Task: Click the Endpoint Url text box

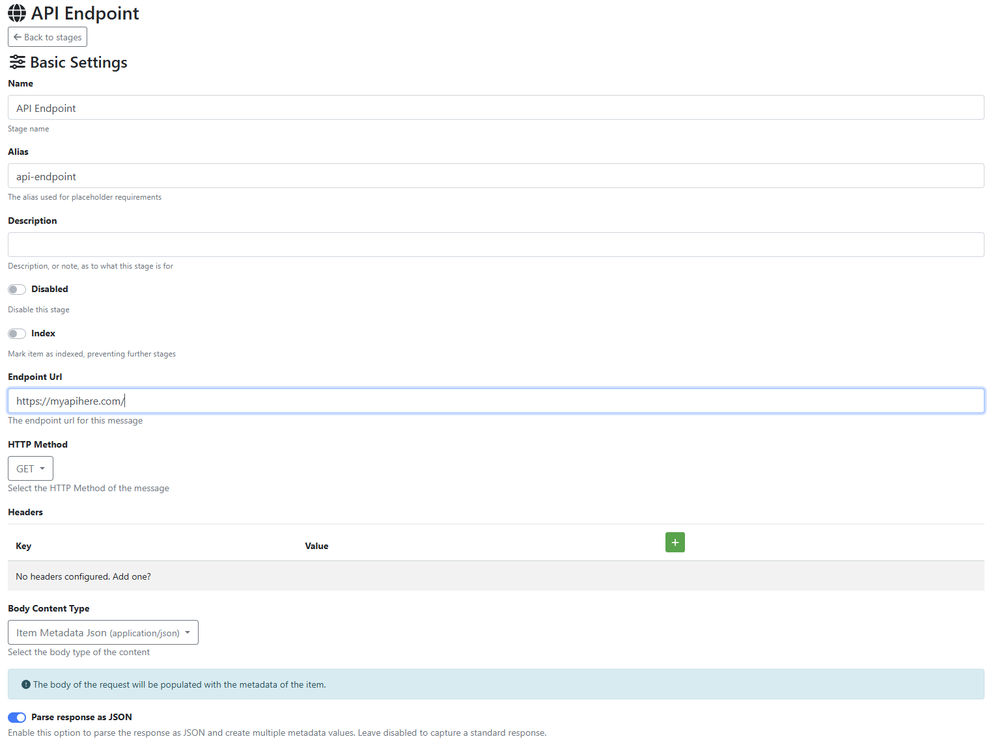Action: 495,401
